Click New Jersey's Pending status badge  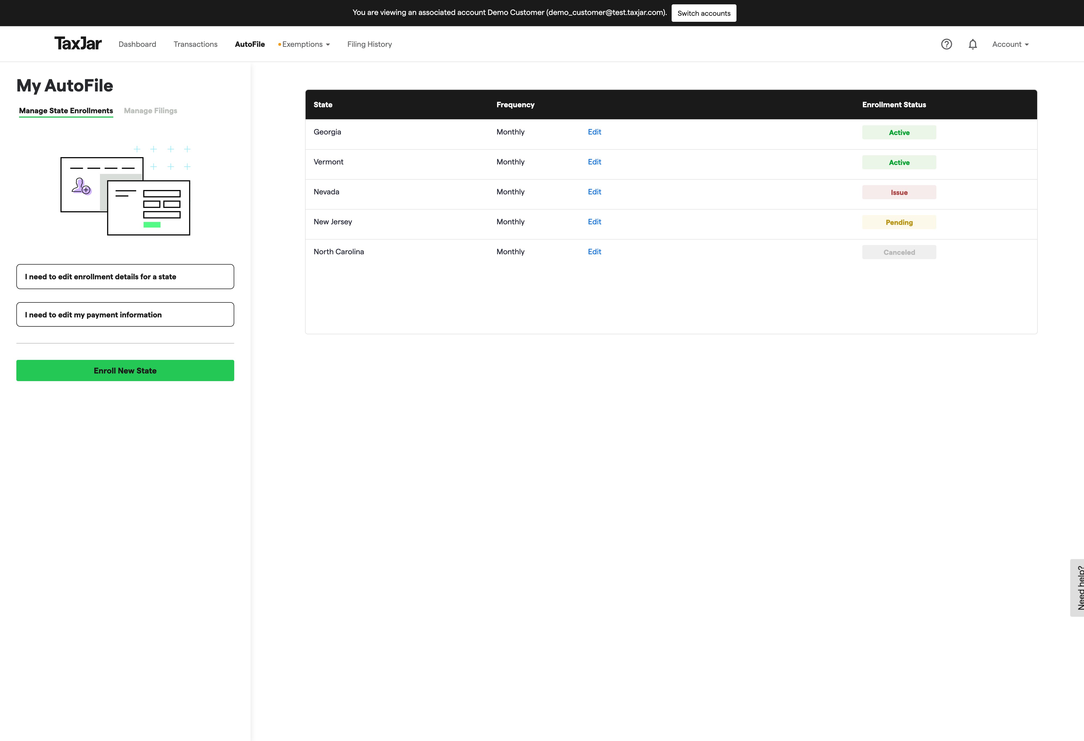point(899,222)
